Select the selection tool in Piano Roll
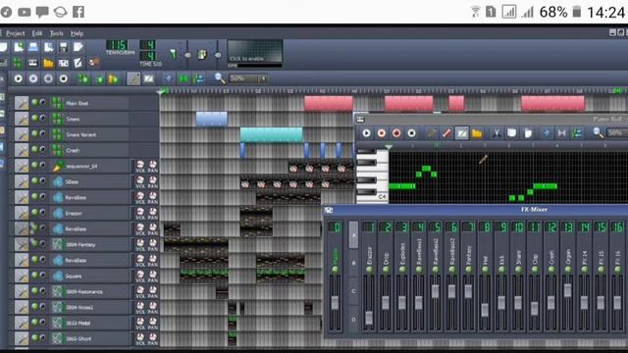 tap(462, 133)
